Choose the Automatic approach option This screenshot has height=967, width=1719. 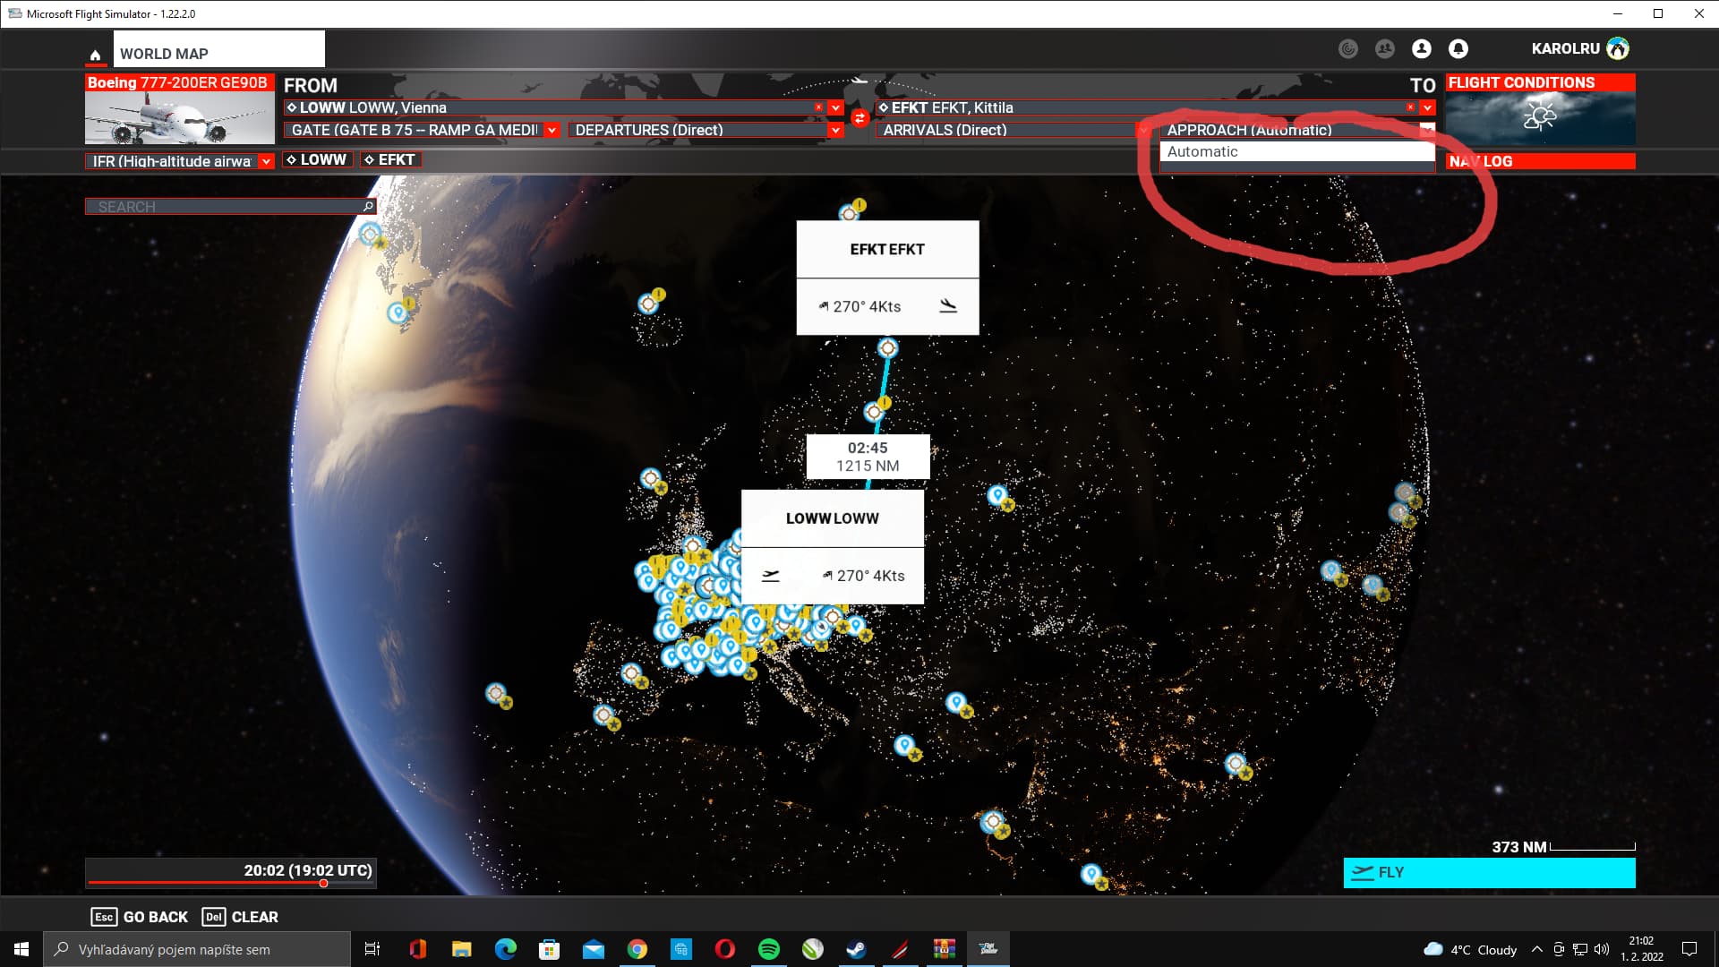1297,152
